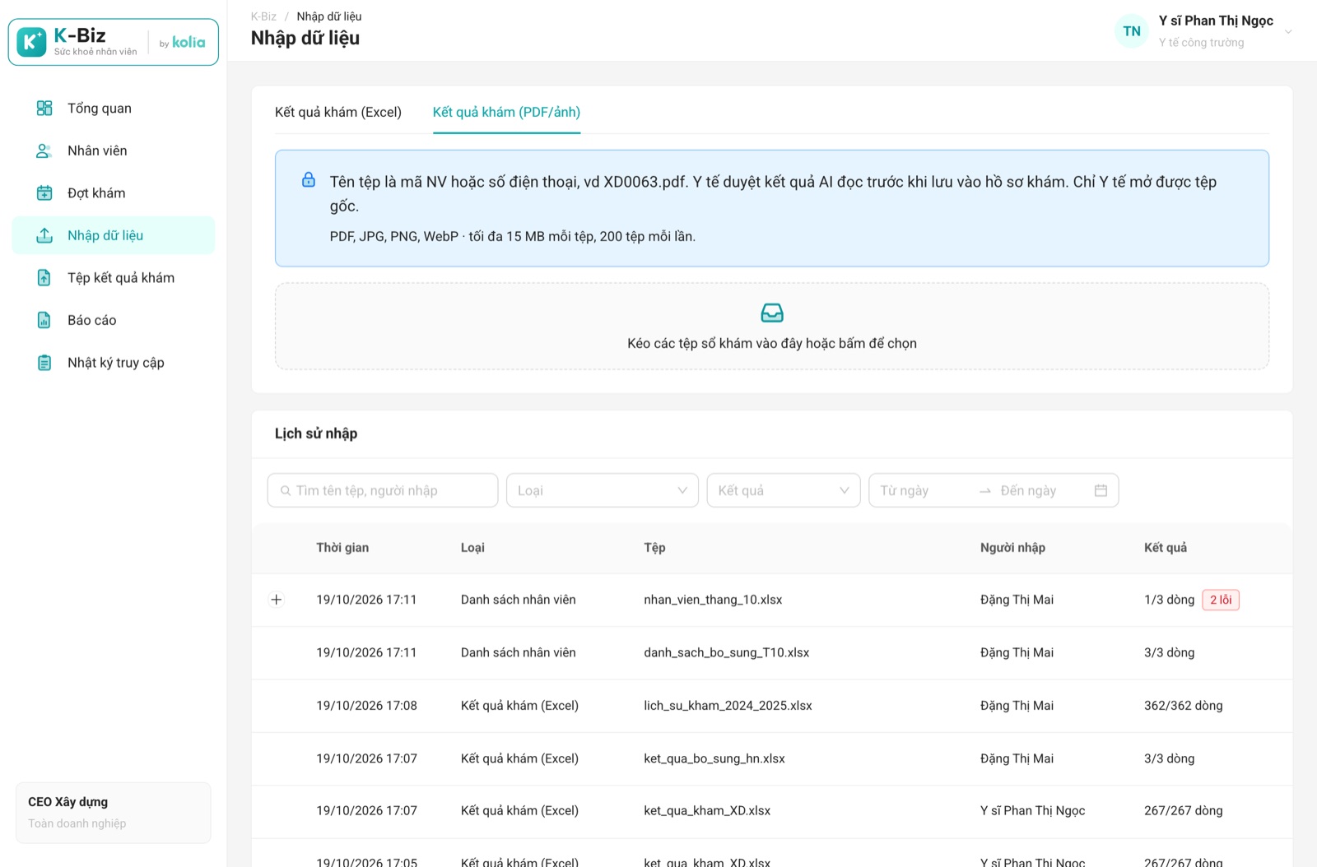Click the Tệp kết quả khám file icon
This screenshot has height=867, width=1317.
pos(44,278)
